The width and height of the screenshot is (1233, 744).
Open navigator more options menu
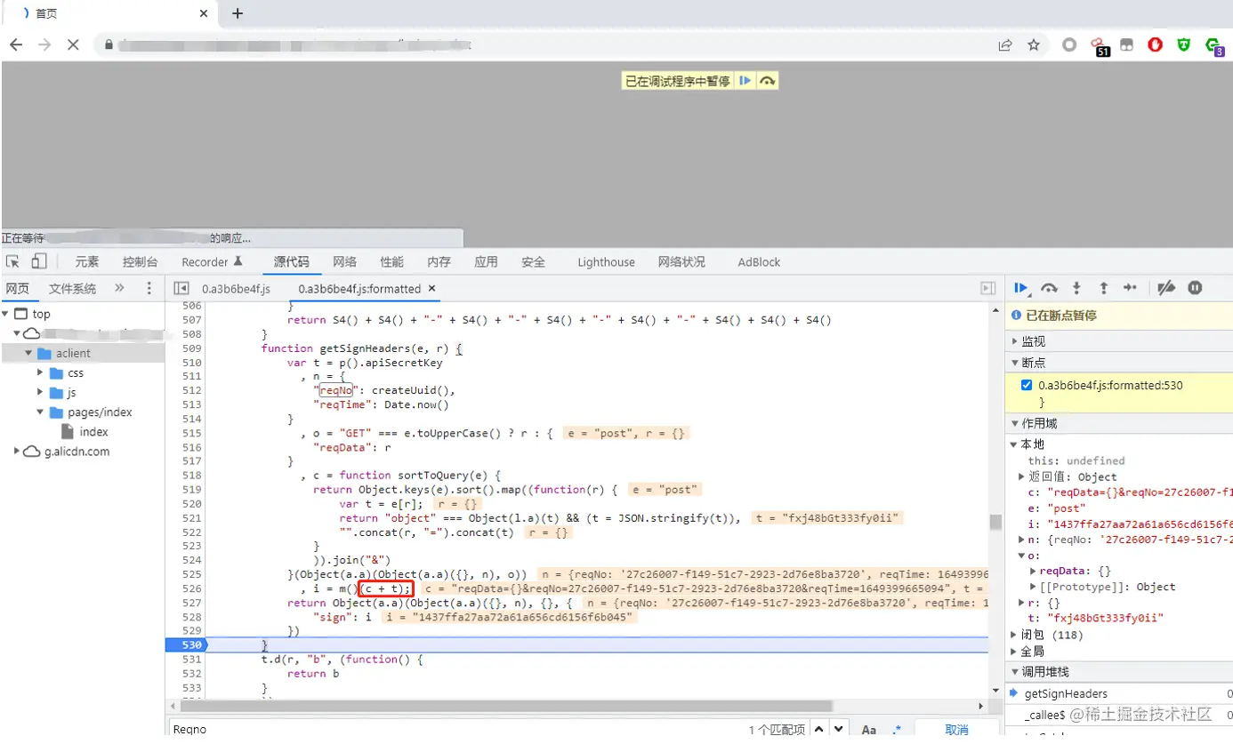coord(149,288)
